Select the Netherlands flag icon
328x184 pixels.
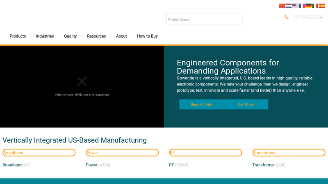pyautogui.click(x=288, y=6)
